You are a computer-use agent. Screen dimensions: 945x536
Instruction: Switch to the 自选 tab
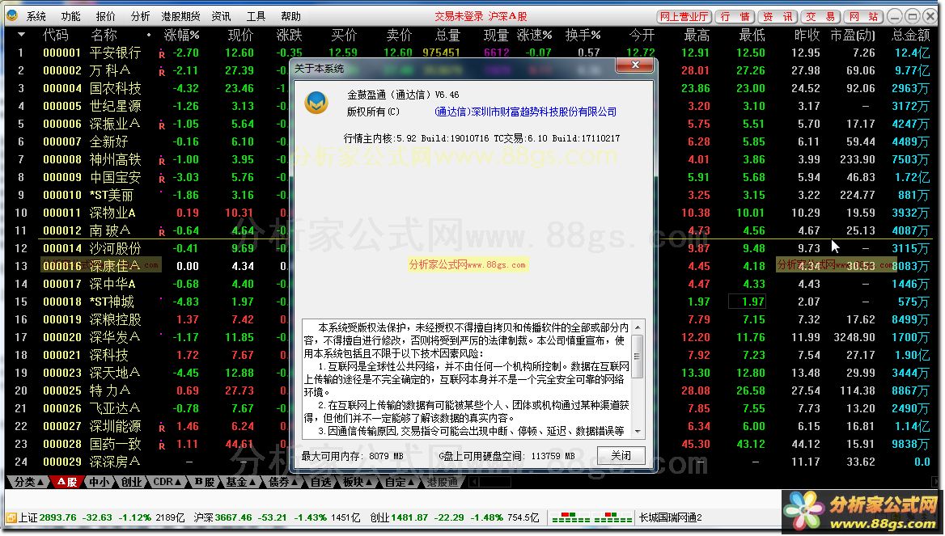tap(320, 482)
